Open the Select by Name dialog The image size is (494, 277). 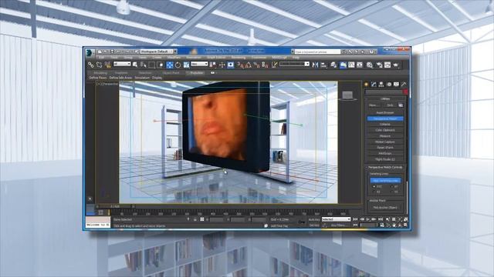[144, 65]
